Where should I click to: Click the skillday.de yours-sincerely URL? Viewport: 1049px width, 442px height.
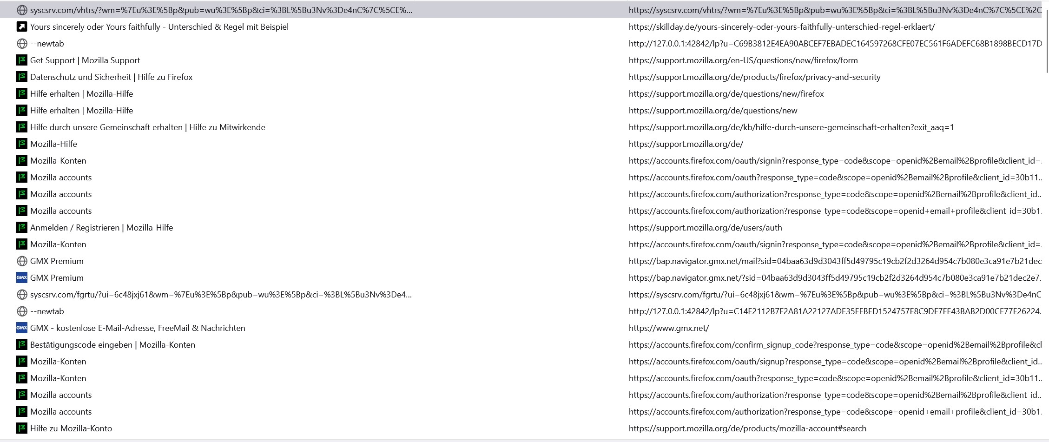pyautogui.click(x=782, y=27)
